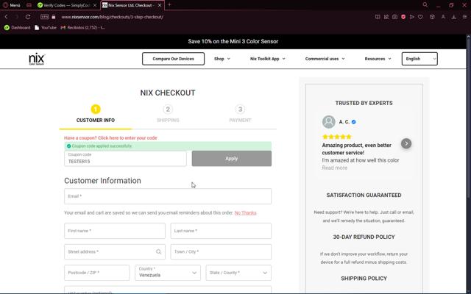Open the Opera Menu button
The width and height of the screenshot is (471, 294).
click(x=12, y=5)
